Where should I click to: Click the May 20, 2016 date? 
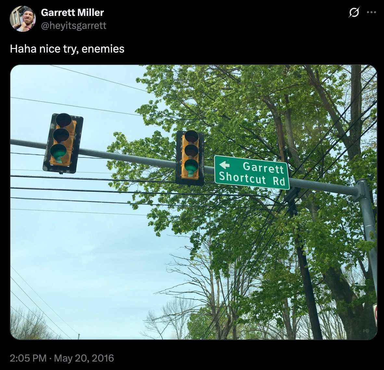pyautogui.click(x=84, y=358)
